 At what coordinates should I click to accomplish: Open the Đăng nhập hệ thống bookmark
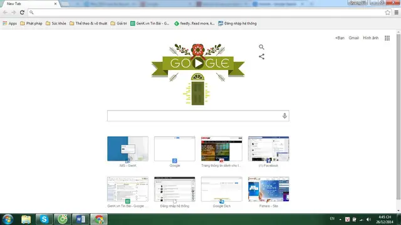237,24
